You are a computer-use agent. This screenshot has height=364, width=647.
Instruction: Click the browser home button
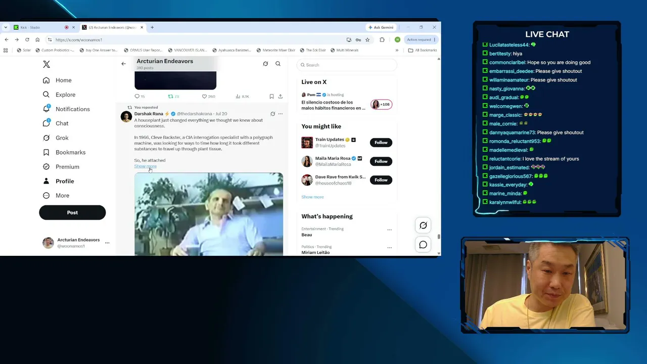(x=37, y=39)
